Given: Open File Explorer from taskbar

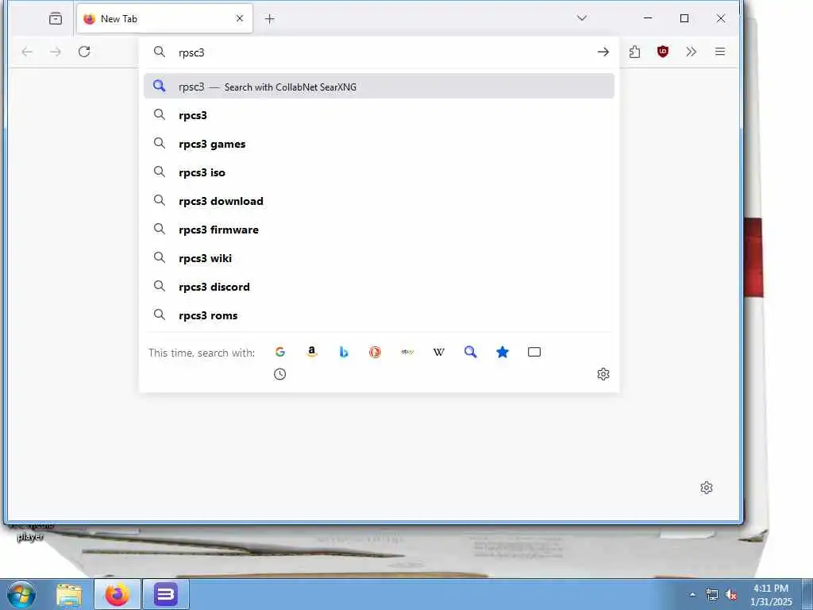Looking at the screenshot, I should [x=69, y=595].
